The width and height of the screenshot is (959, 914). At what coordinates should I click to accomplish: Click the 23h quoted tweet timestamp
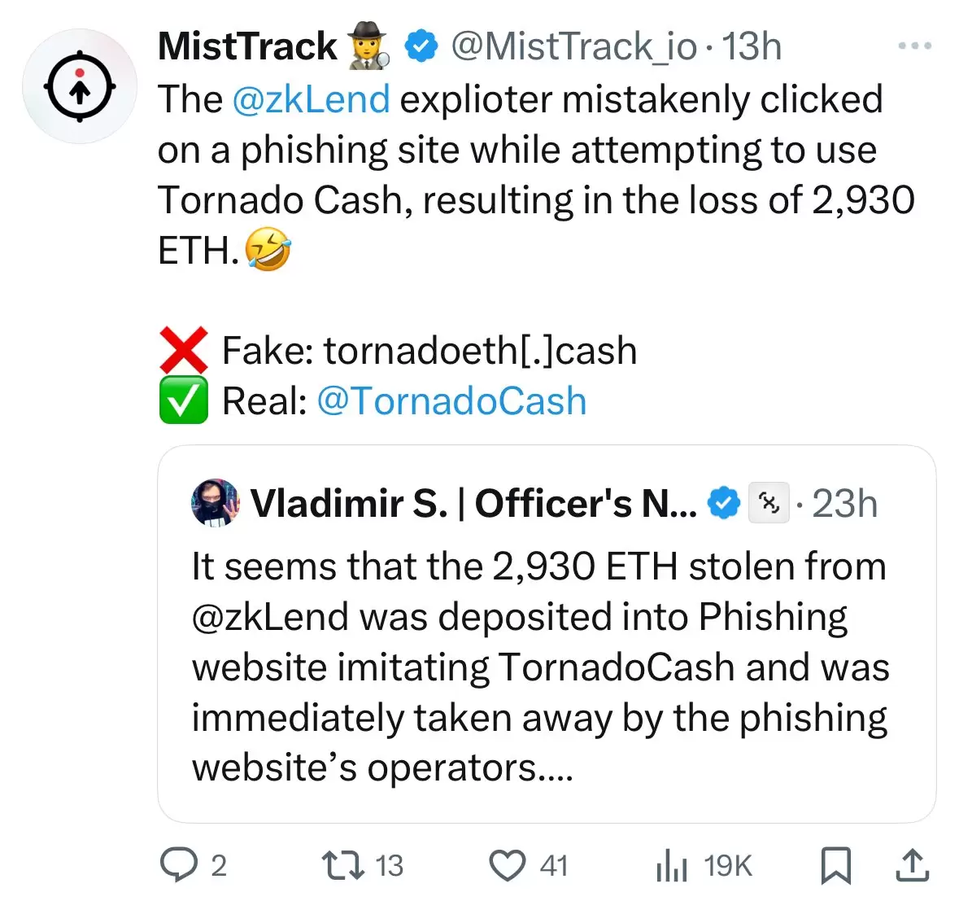pyautogui.click(x=844, y=504)
